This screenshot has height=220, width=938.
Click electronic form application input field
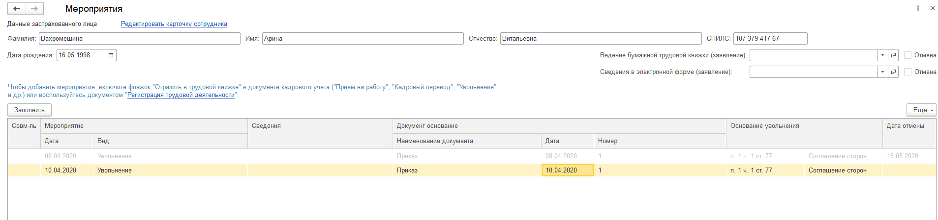[x=814, y=72]
